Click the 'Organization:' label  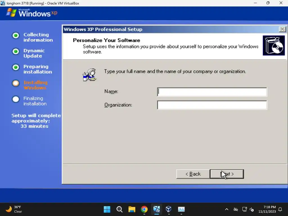point(118,105)
